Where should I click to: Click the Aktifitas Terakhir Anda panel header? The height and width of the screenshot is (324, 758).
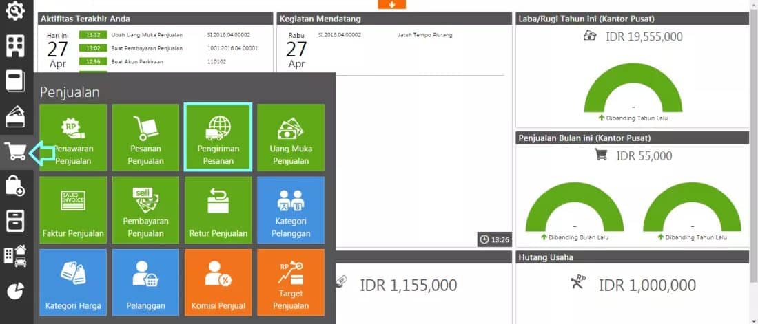pyautogui.click(x=156, y=19)
